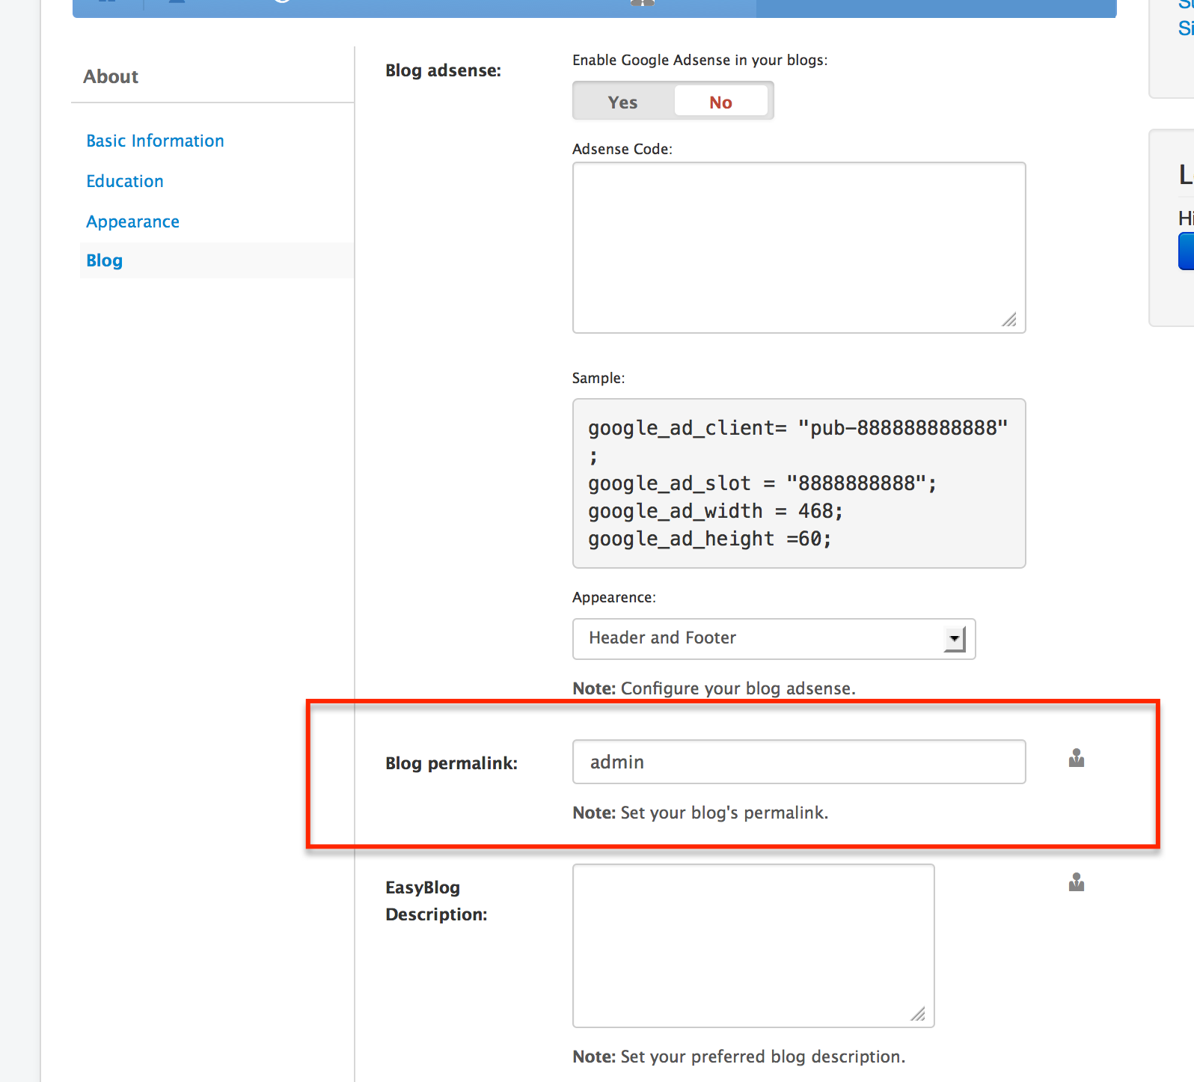Click the Adsense Code textarea resize handle
This screenshot has height=1082, width=1194.
point(1009,320)
